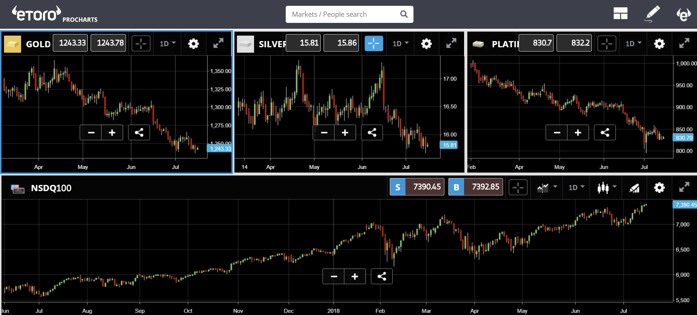Open NSDQ100 drawing tools icon
Viewport: 697px width, 315px height.
[x=634, y=188]
